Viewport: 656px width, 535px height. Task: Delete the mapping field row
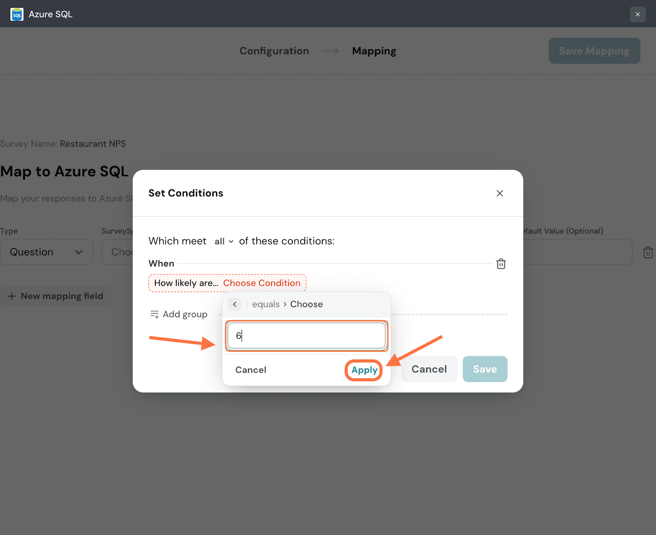[x=648, y=253]
